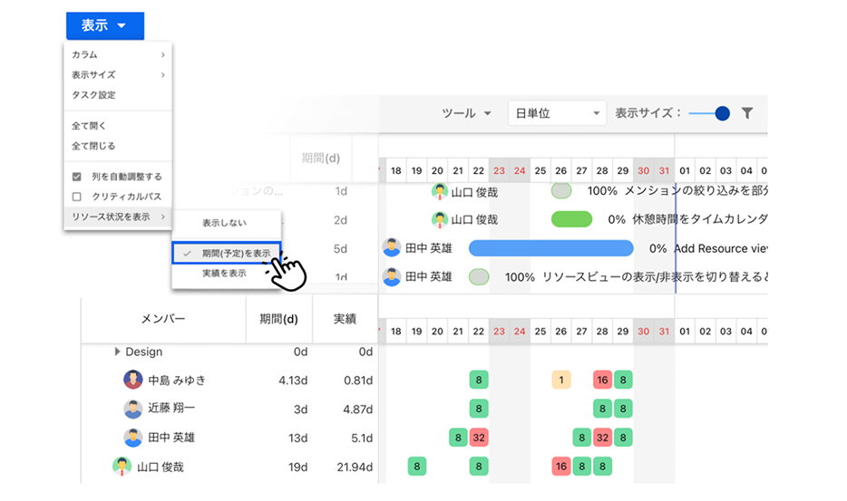Click 中島 みゆき's avatar icon
The height and width of the screenshot is (501, 847).
coord(133,380)
